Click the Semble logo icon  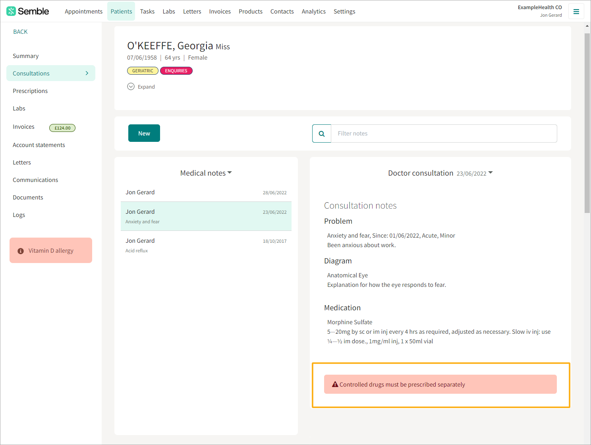(11, 11)
